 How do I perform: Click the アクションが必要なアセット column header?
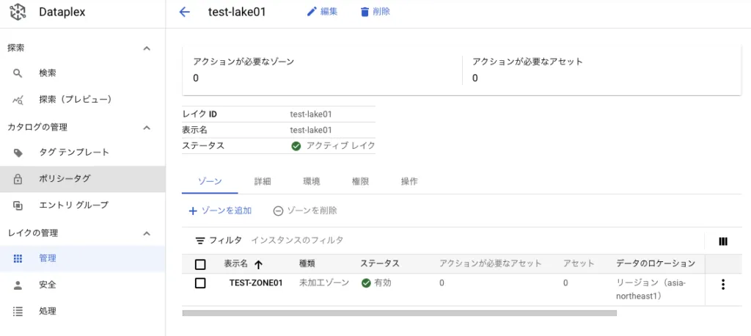pyautogui.click(x=491, y=263)
